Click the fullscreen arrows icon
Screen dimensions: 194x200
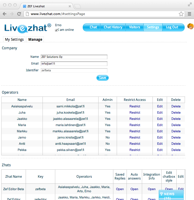click(190, 4)
